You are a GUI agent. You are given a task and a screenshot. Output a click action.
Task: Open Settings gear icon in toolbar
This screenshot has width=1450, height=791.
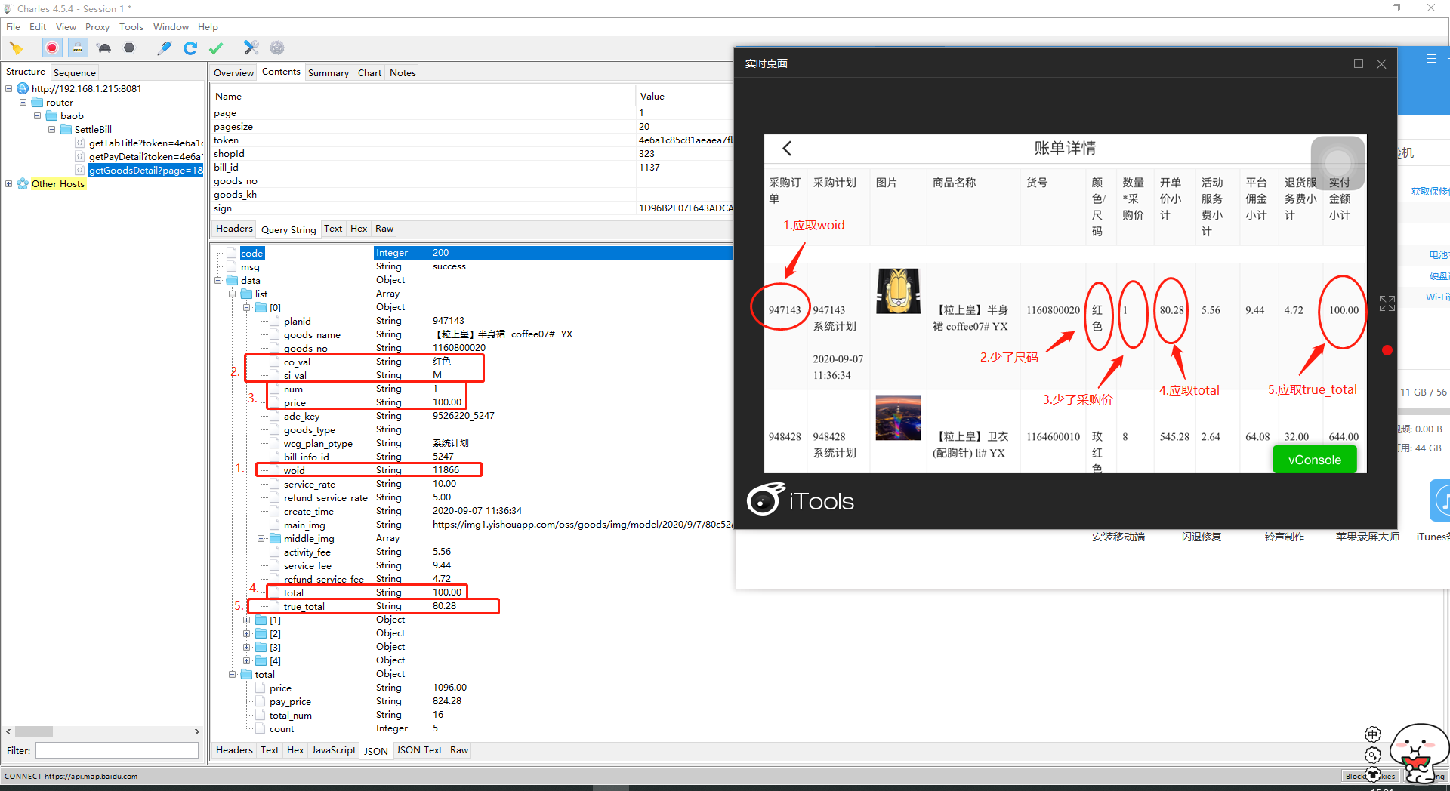tap(277, 48)
